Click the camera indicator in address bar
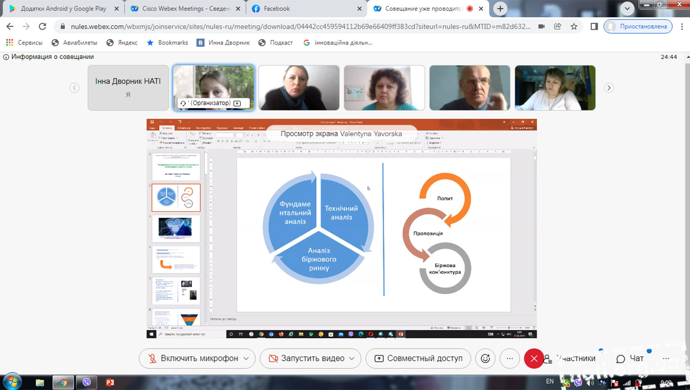Image resolution: width=690 pixels, height=390 pixels. [541, 26]
